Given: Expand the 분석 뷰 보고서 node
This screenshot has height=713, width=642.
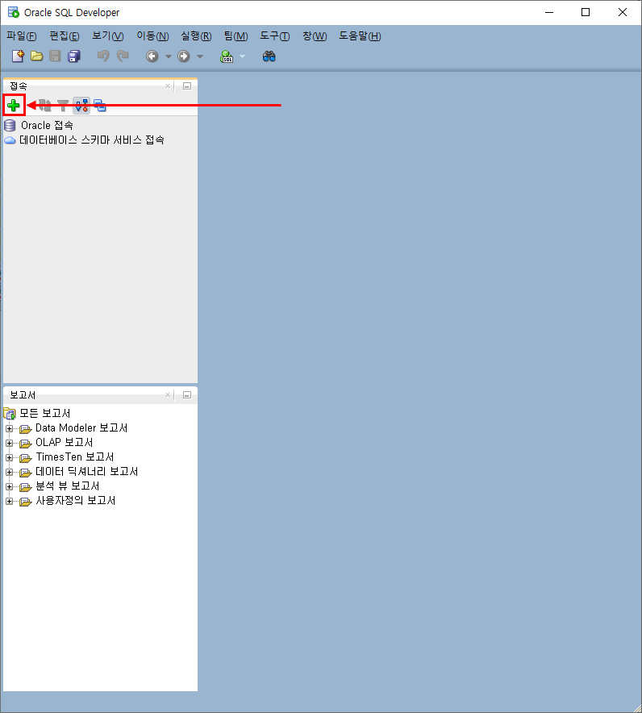Looking at the screenshot, I should click(9, 486).
